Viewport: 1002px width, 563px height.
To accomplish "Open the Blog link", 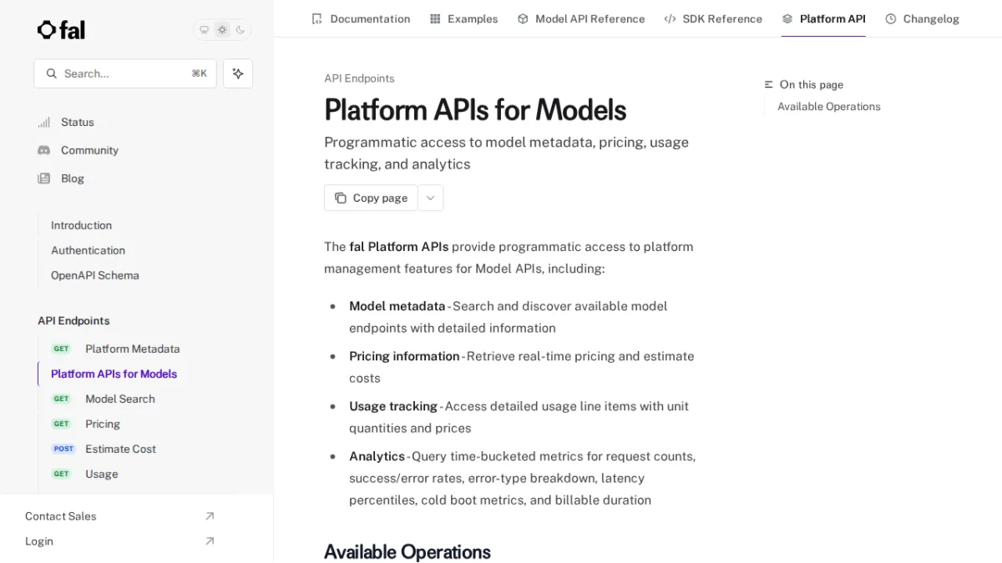I will 73,178.
